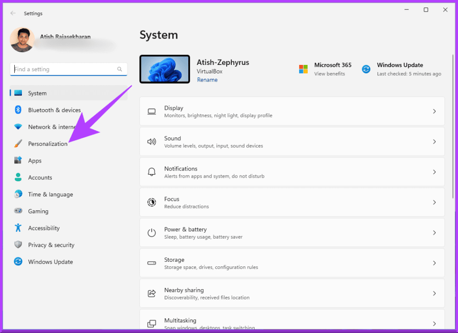458x333 pixels.
Task: Expand Power & battery chevron
Action: pyautogui.click(x=434, y=233)
